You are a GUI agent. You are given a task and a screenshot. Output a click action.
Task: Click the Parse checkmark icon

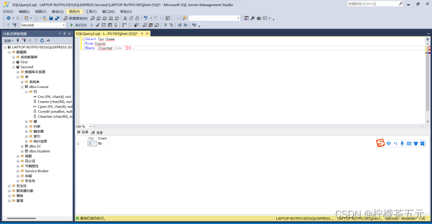(x=97, y=25)
